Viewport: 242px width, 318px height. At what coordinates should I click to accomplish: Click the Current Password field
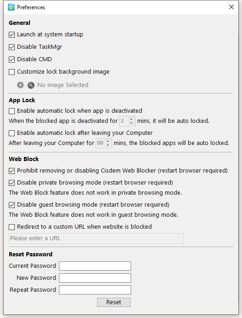click(x=95, y=266)
